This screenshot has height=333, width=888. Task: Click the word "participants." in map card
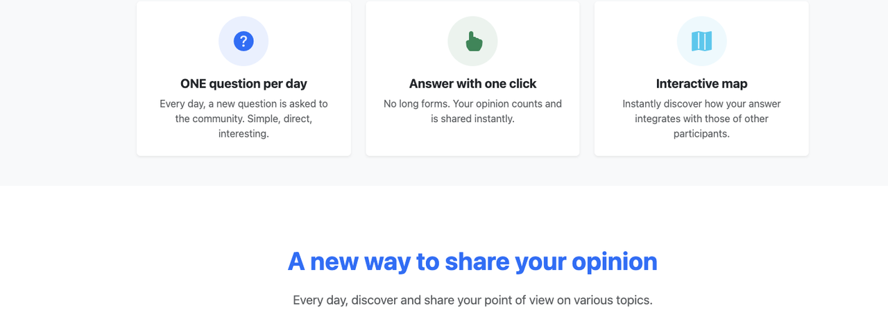pyautogui.click(x=701, y=134)
